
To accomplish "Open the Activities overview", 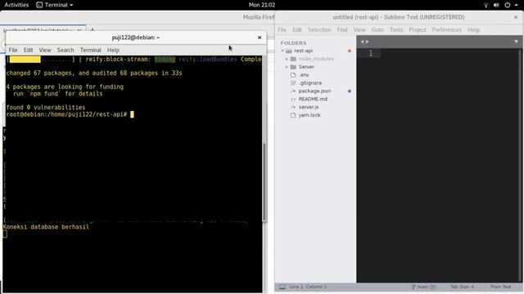I will [16, 5].
